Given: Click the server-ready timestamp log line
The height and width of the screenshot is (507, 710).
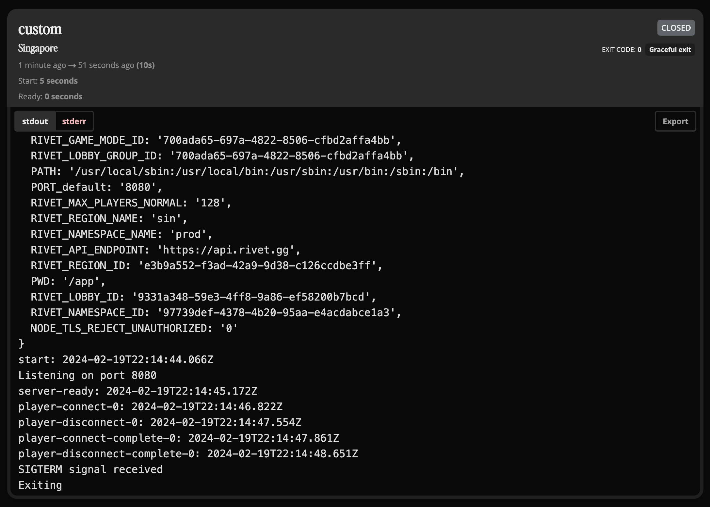Looking at the screenshot, I should click(x=137, y=391).
